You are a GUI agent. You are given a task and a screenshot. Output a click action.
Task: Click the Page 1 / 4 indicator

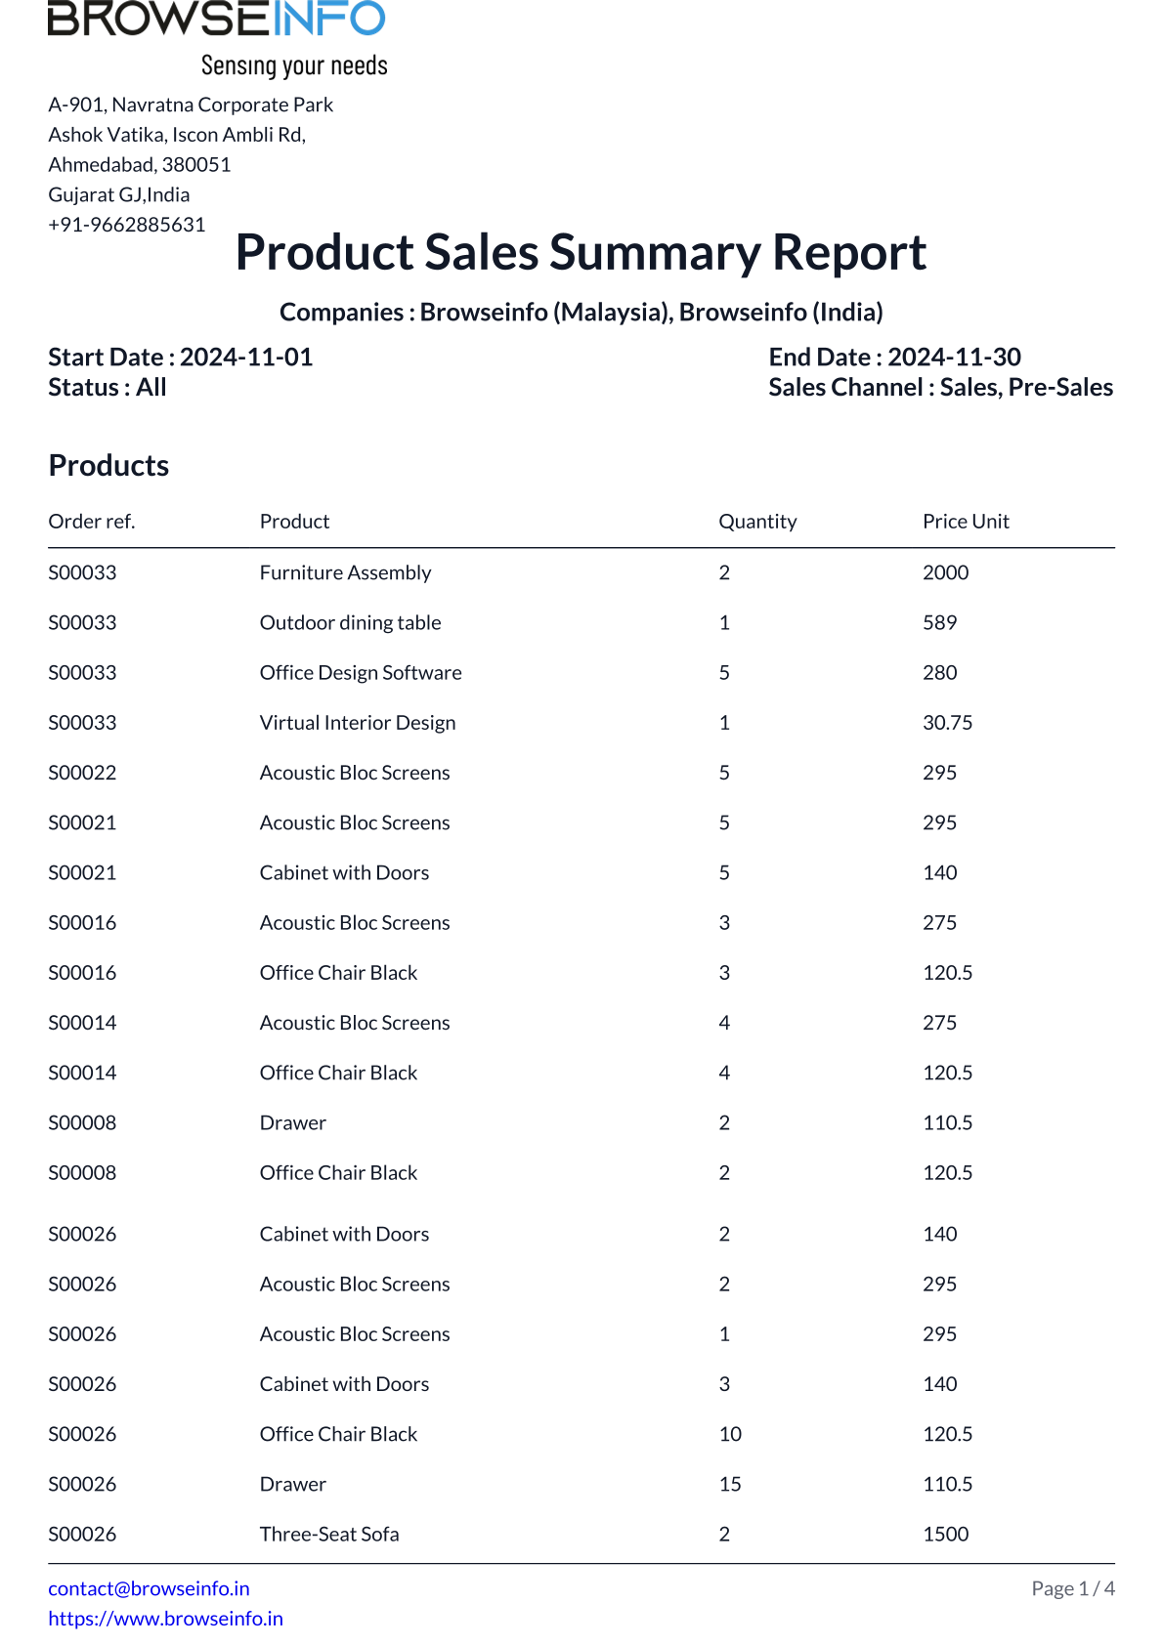1072,1589
